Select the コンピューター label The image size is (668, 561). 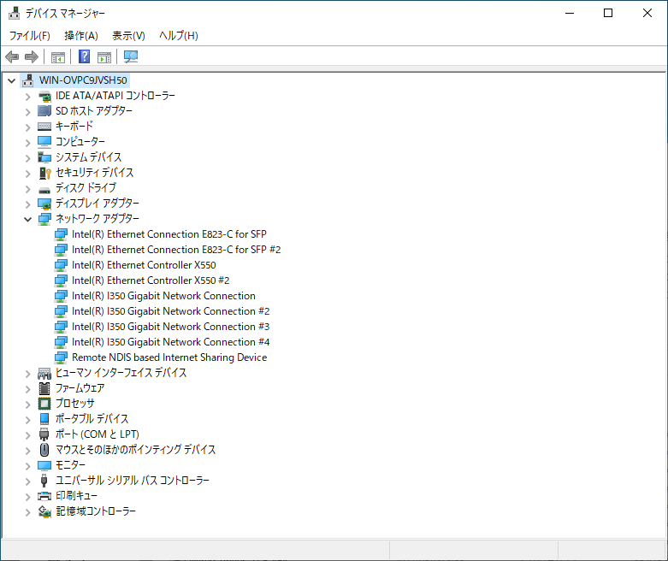click(80, 141)
